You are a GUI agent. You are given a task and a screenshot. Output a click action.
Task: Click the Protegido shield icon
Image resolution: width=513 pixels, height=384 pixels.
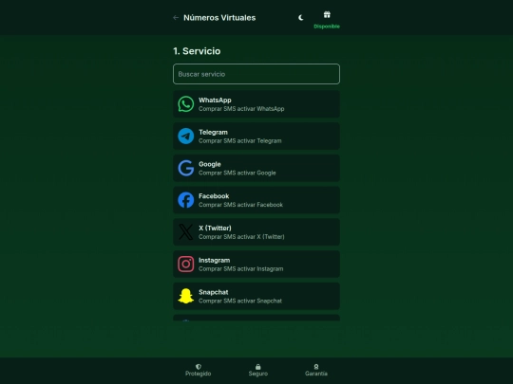point(199,367)
